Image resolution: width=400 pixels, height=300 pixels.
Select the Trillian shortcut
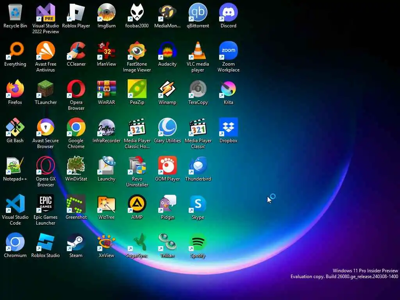pos(167,242)
